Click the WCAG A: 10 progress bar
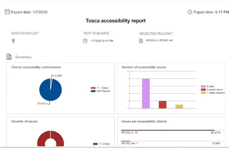229x148 pixels. [168, 130]
